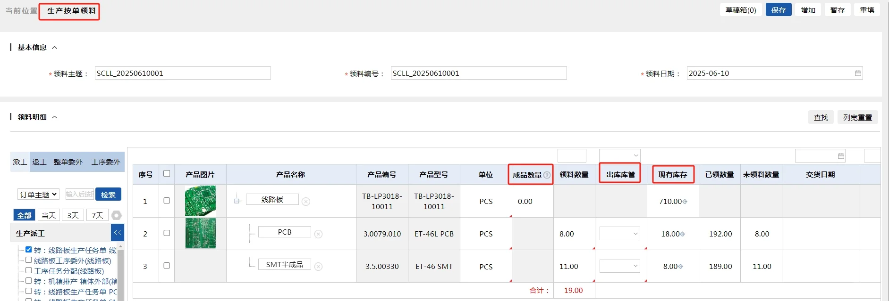Screen dimensions: 889x301
Task: Clear the 线路板 product with x icon
Action: pyautogui.click(x=306, y=202)
